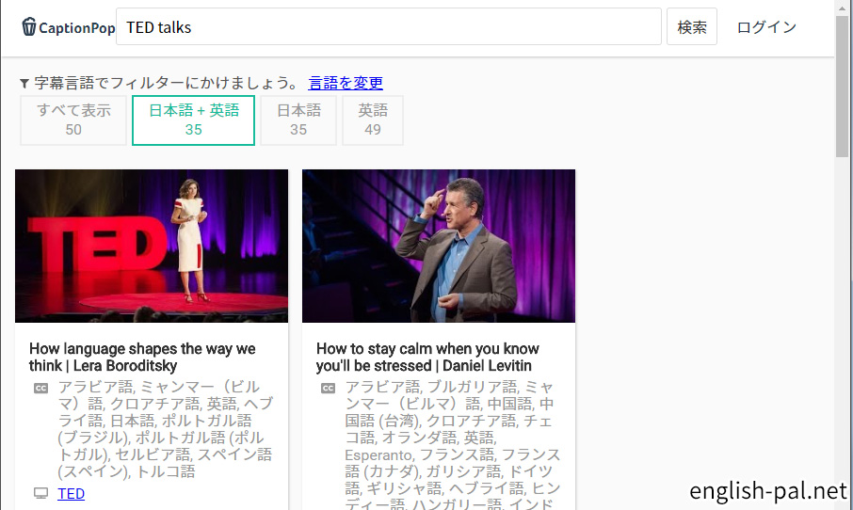Click the 字幕言語でフィルターにかけましょう text
Viewport: 853px width, 510px height.
(x=167, y=83)
